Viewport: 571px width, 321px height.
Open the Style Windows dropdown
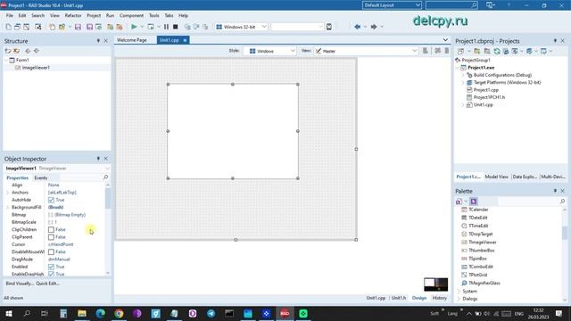pyautogui.click(x=269, y=51)
